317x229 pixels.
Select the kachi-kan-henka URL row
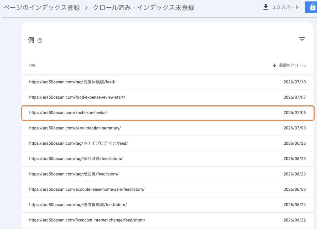tap(167, 113)
